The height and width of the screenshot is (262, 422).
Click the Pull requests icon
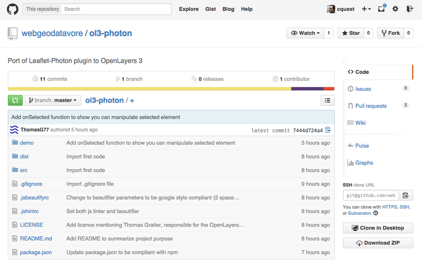click(x=350, y=106)
